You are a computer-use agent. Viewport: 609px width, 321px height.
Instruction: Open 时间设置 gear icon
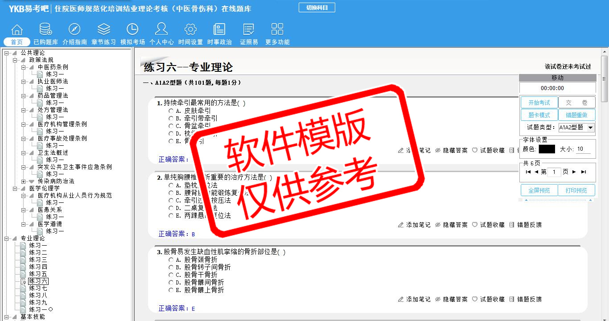[x=190, y=30]
